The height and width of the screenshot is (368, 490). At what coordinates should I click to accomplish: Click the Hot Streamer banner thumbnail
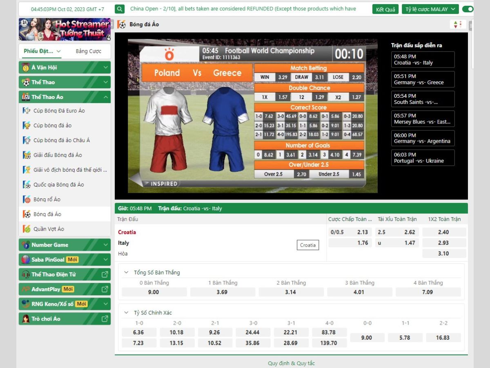click(65, 29)
